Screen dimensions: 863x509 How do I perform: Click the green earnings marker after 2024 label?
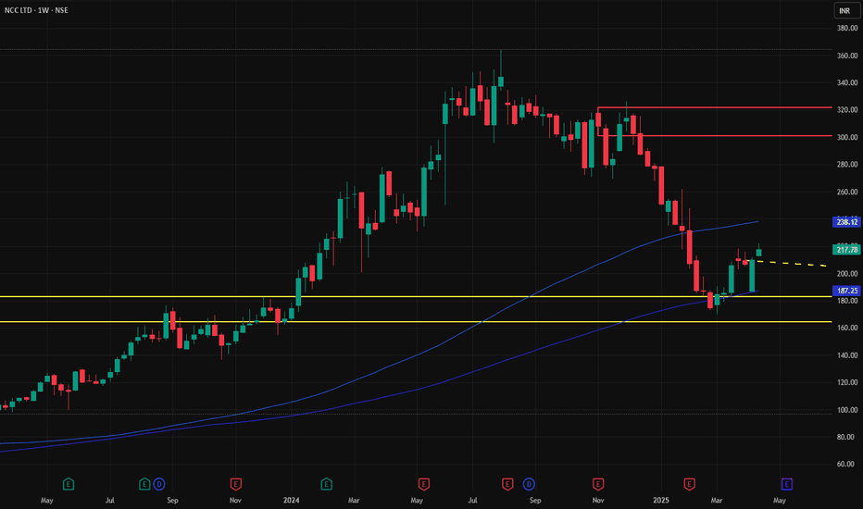coord(326,484)
